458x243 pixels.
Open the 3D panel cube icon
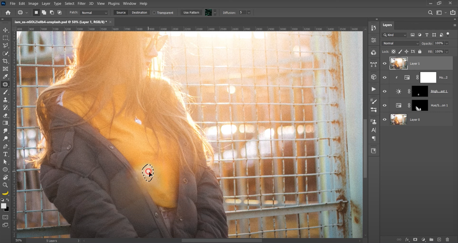tap(374, 77)
